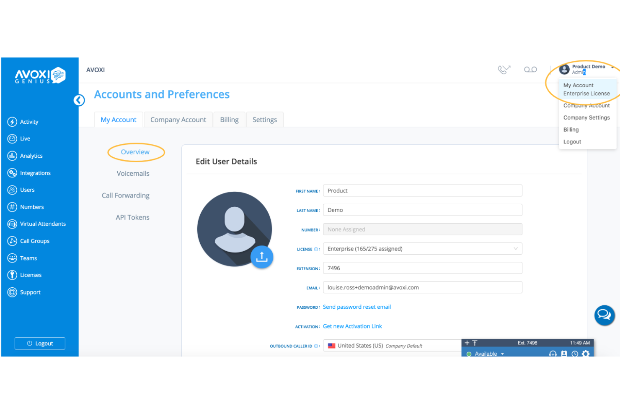Select the Voicemails section
The width and height of the screenshot is (620, 414).
(133, 174)
